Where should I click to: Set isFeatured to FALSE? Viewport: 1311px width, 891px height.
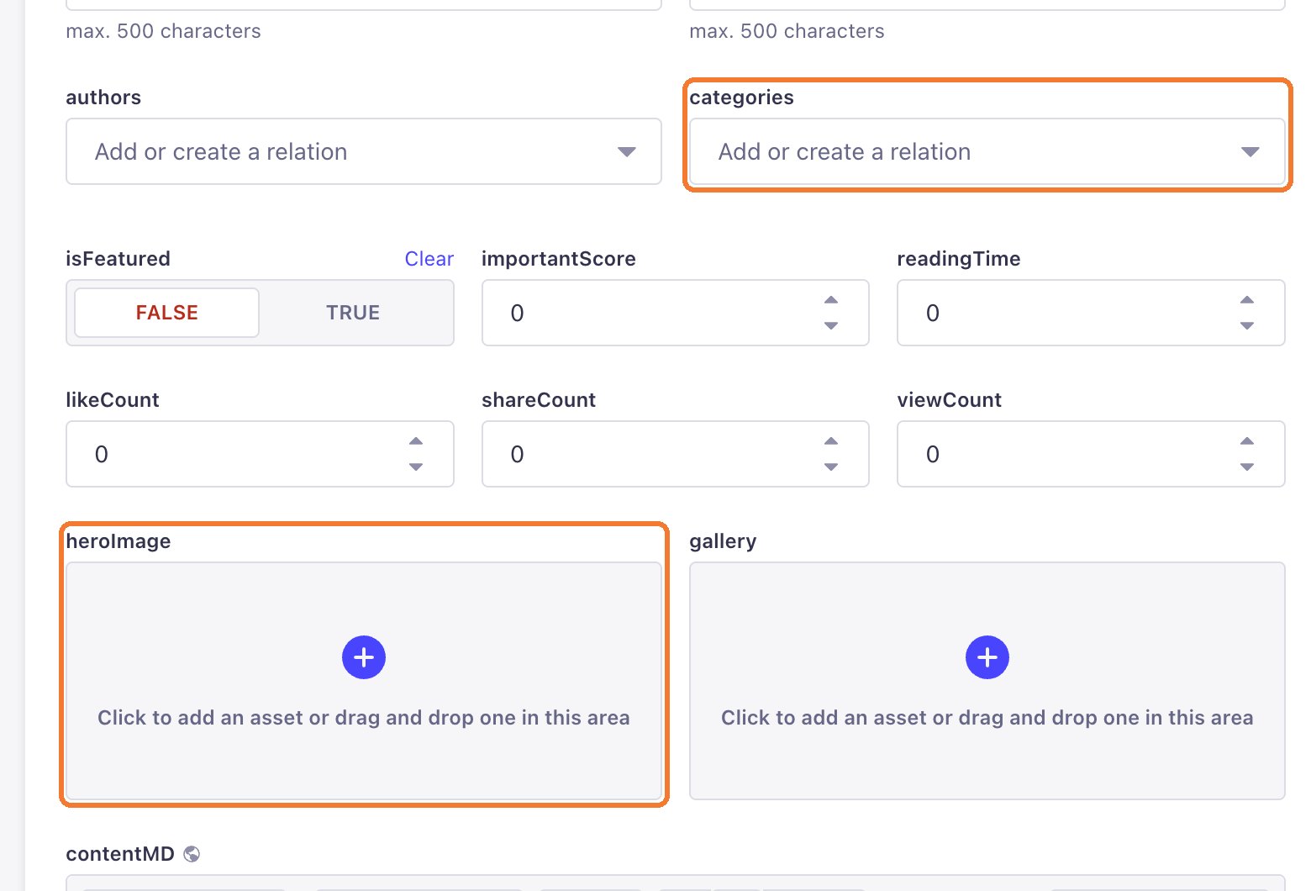pyautogui.click(x=166, y=313)
